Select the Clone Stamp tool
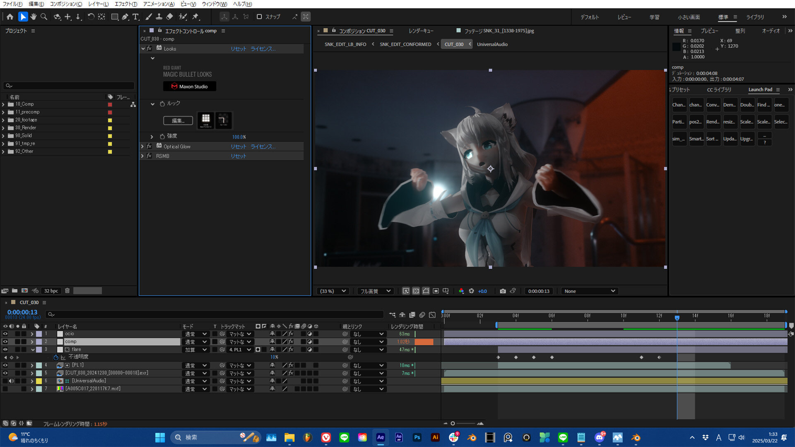 [159, 17]
